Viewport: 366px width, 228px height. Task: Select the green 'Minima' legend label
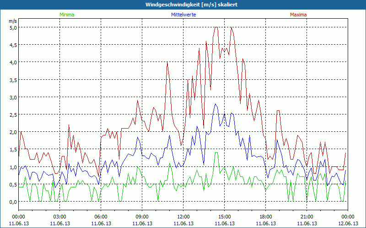(x=67, y=15)
